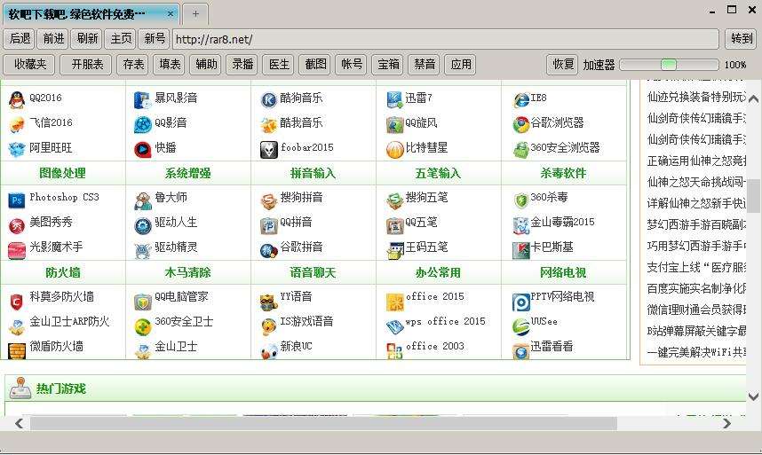Click the 热门游戏 joystick icon
This screenshot has width=762, height=455.
pos(20,388)
